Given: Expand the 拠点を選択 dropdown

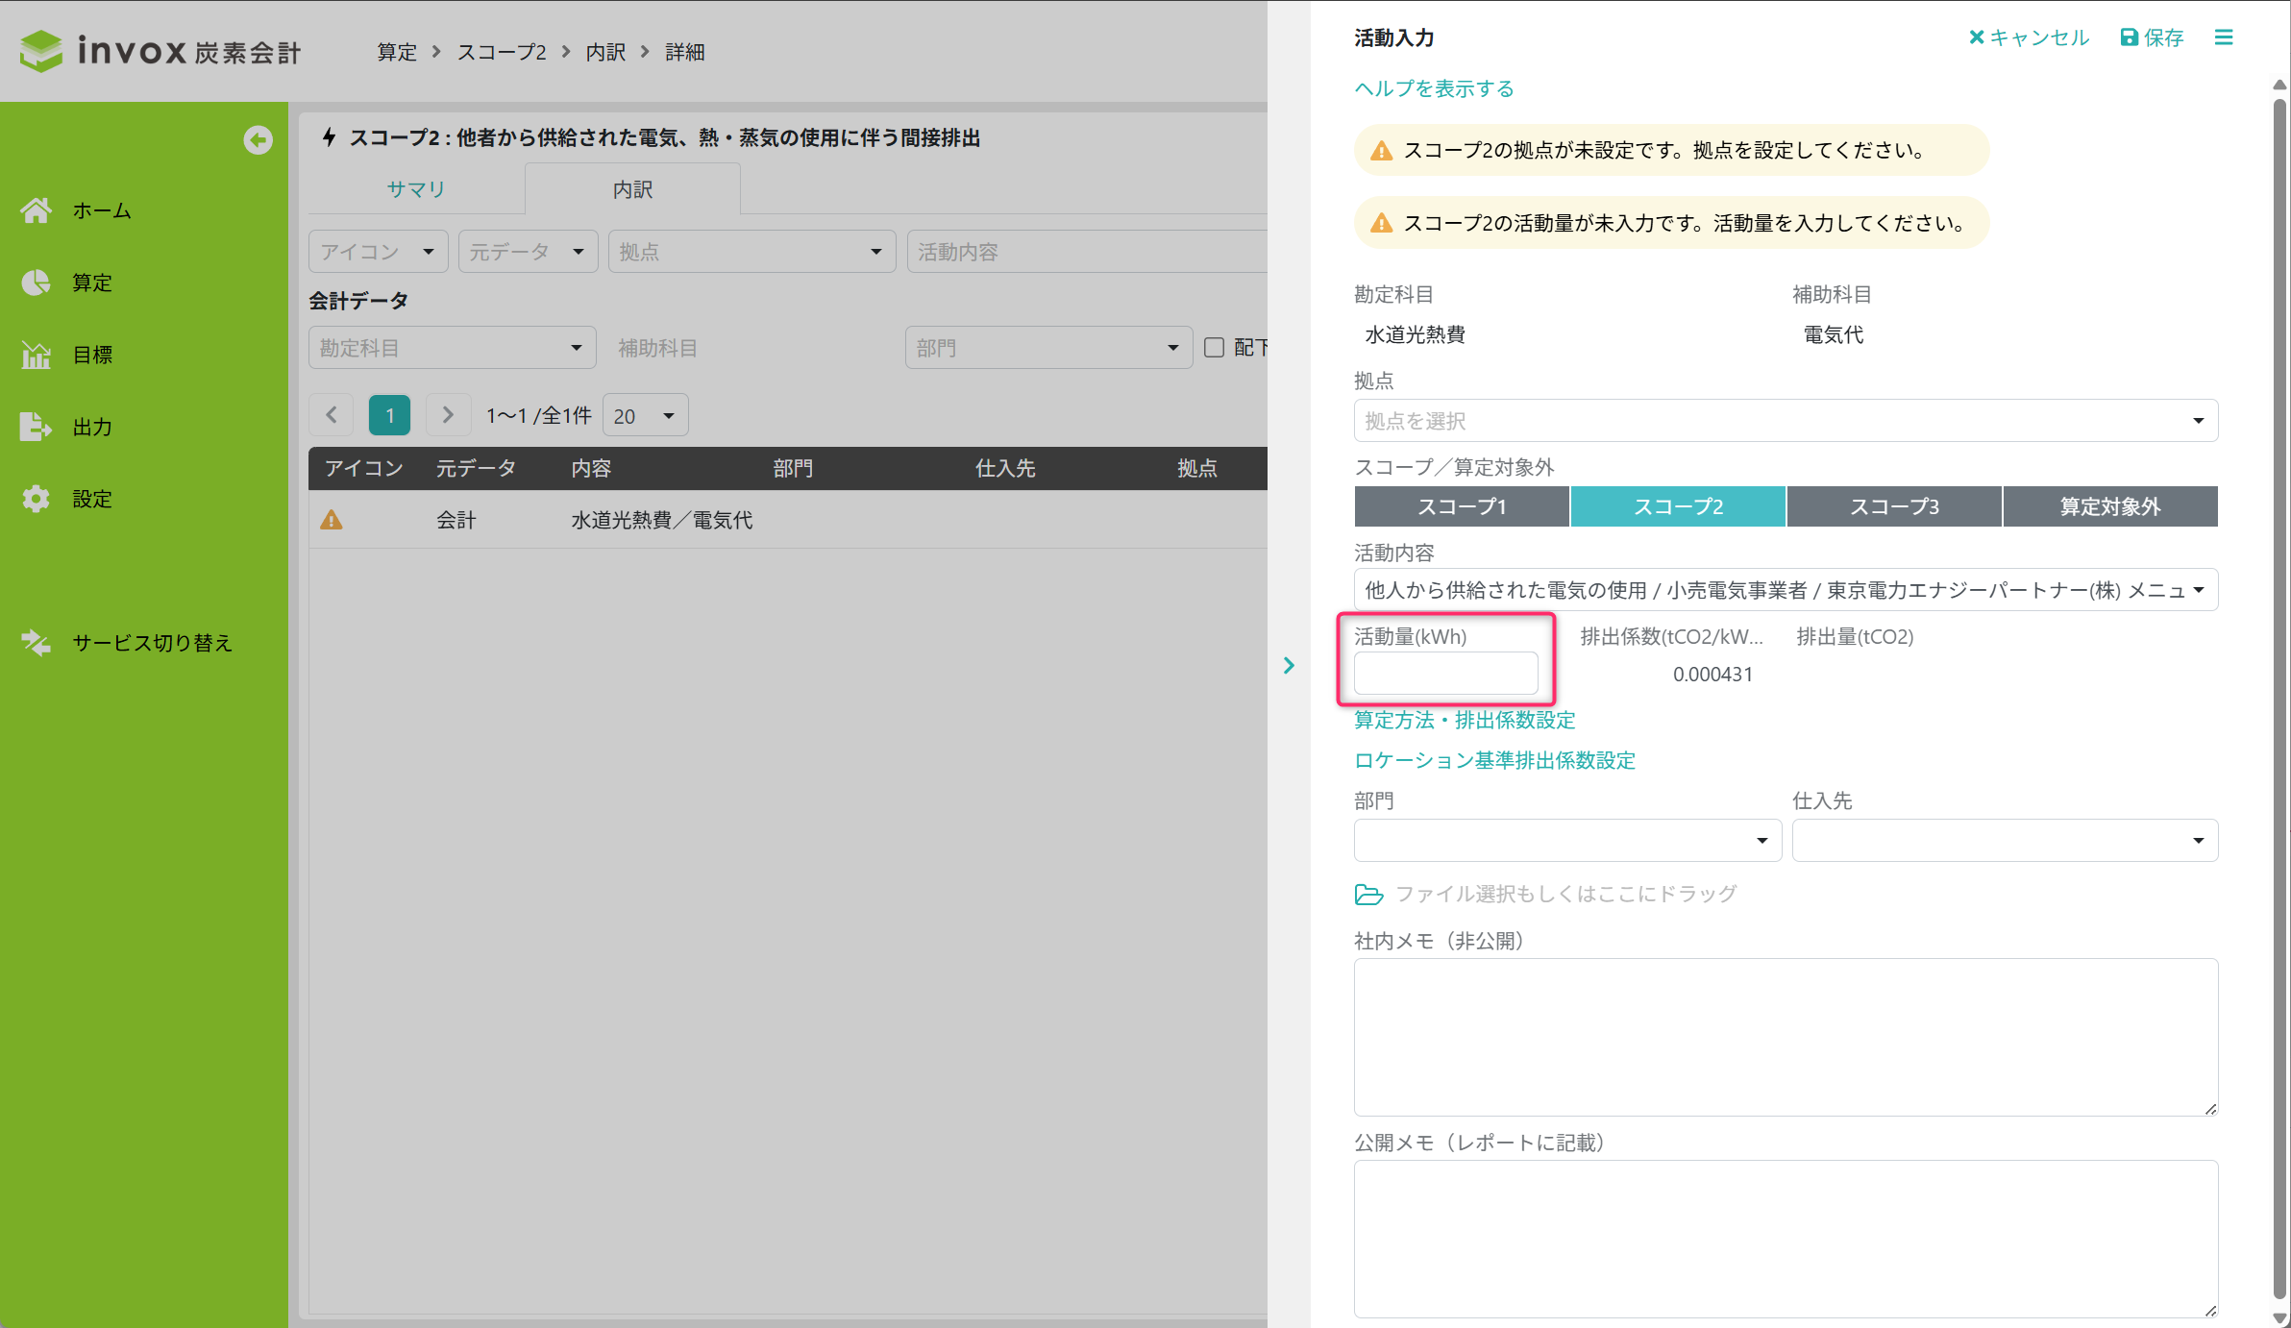Looking at the screenshot, I should 1786,421.
